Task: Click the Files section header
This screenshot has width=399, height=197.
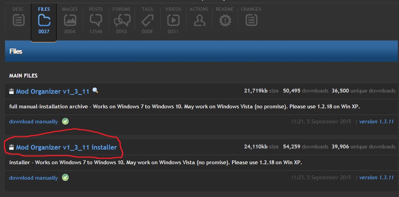Action: pyautogui.click(x=201, y=51)
